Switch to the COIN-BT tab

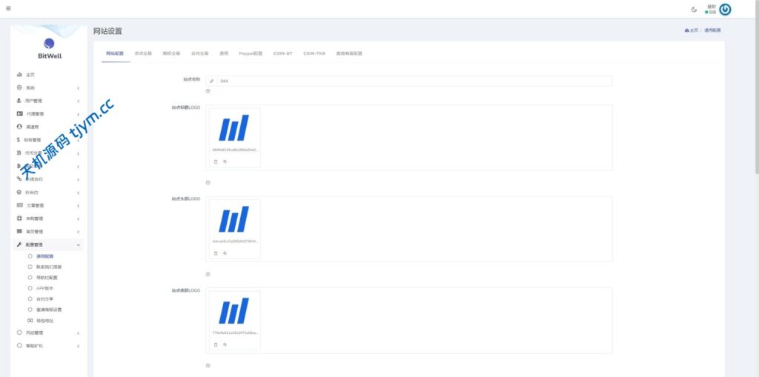coord(282,53)
